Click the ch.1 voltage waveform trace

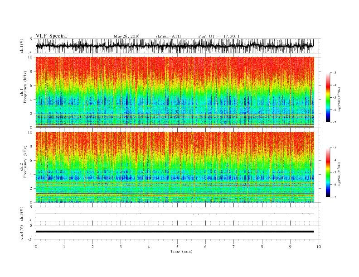[x=175, y=46]
